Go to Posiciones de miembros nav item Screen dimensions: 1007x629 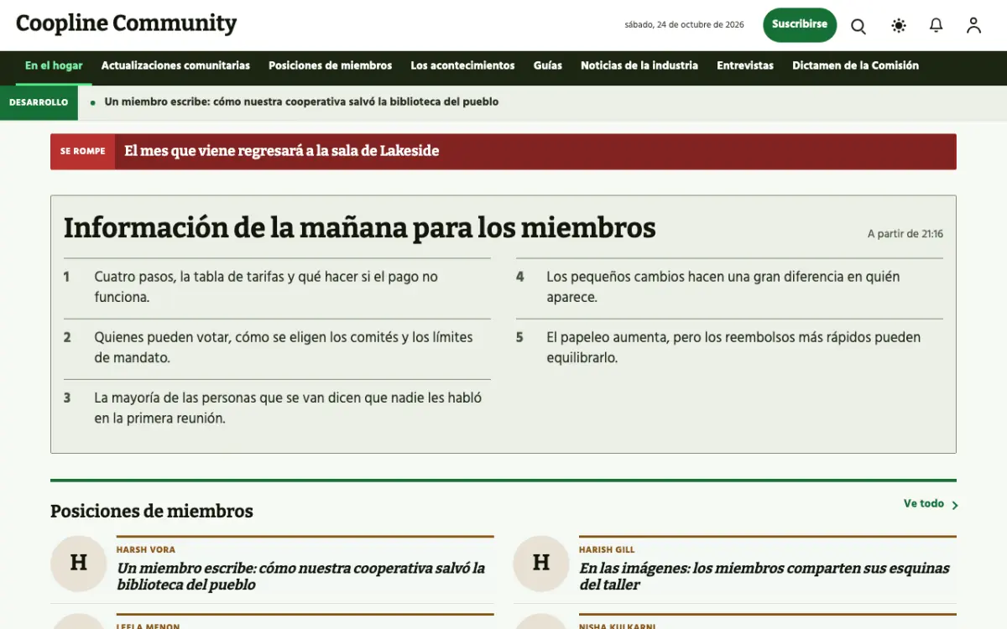(330, 65)
